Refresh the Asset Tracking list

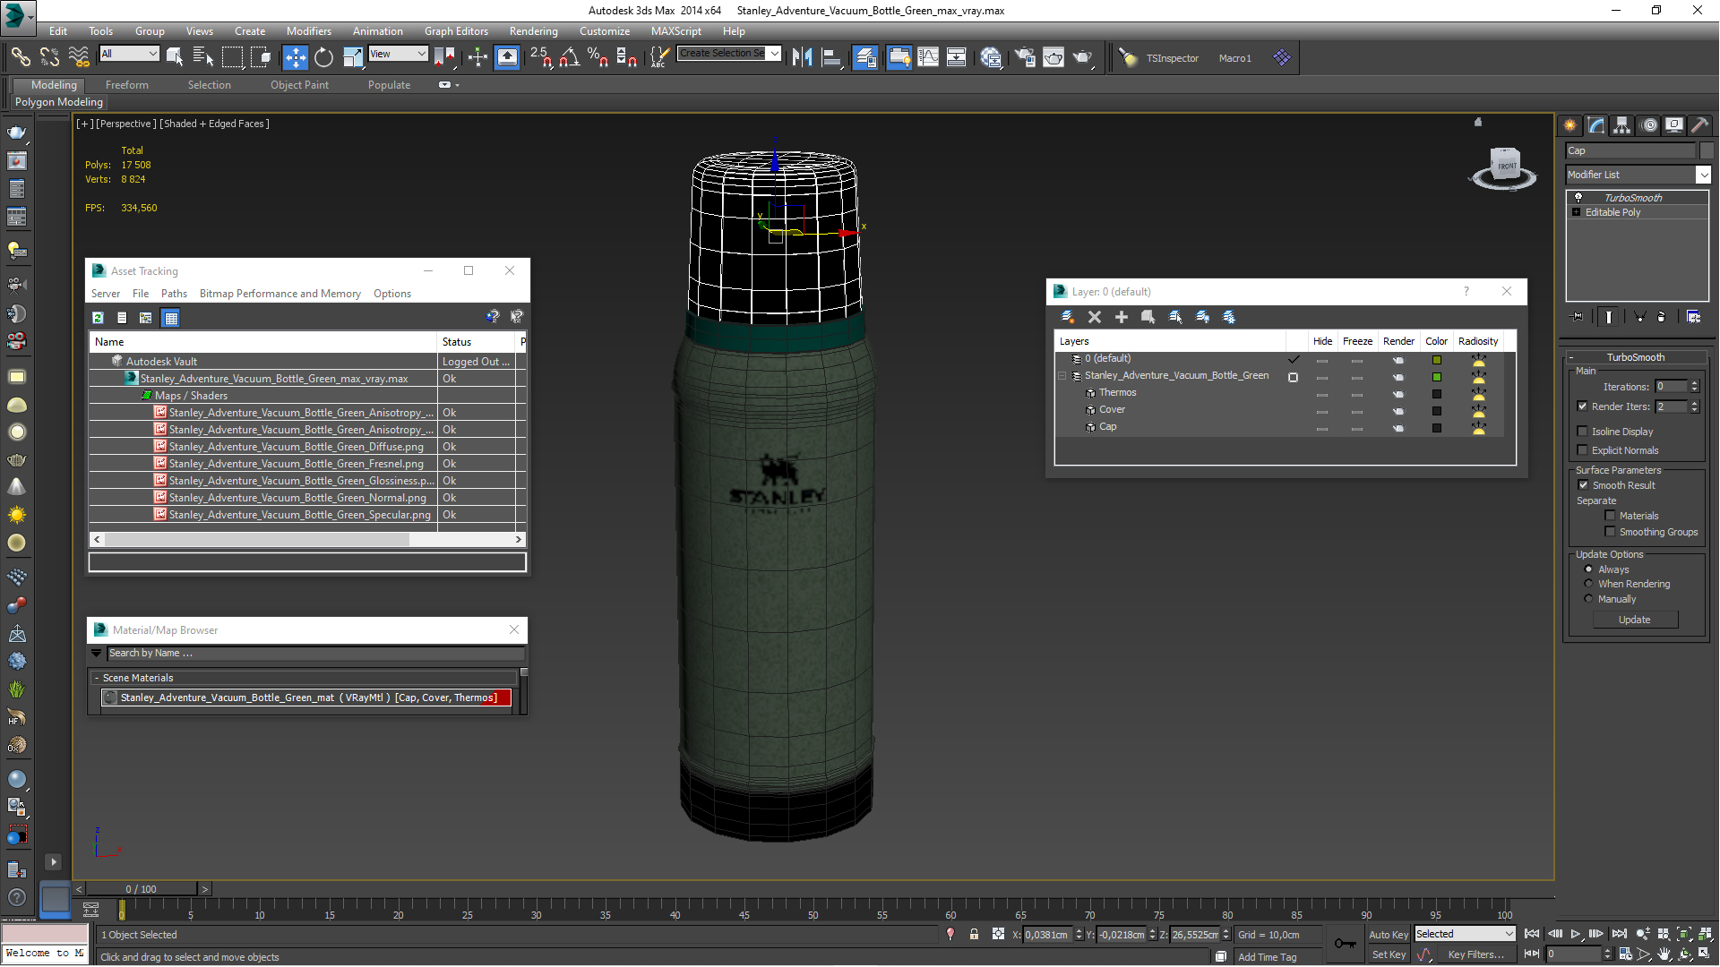click(x=98, y=318)
